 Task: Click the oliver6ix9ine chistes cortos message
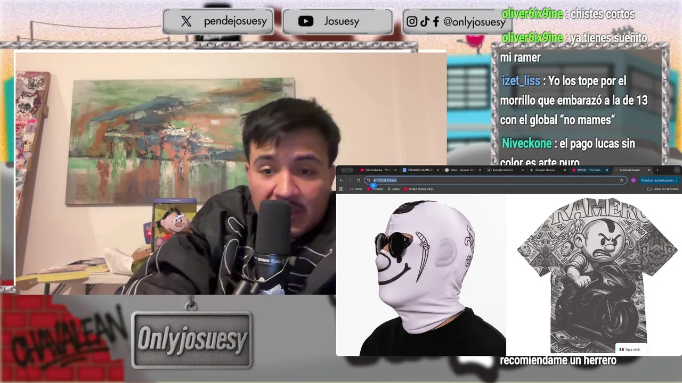[569, 14]
